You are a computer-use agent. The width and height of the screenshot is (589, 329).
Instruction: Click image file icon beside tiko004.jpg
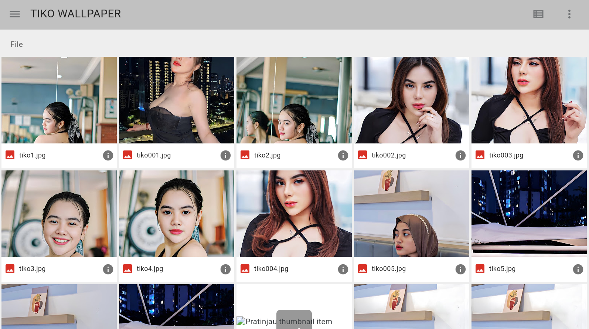(245, 269)
